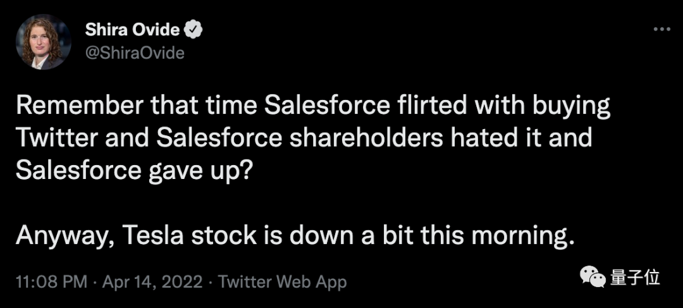Open the Shira Ovide display name link
Image resolution: width=683 pixels, height=308 pixels.
pos(133,30)
